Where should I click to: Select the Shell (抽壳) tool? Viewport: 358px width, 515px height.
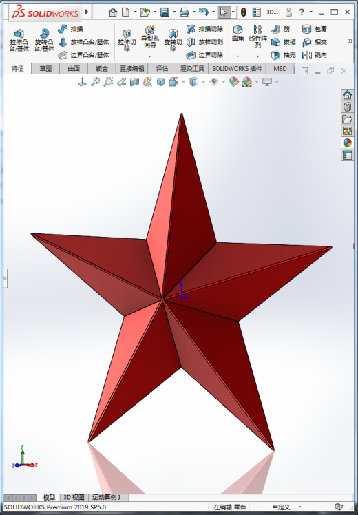[284, 55]
